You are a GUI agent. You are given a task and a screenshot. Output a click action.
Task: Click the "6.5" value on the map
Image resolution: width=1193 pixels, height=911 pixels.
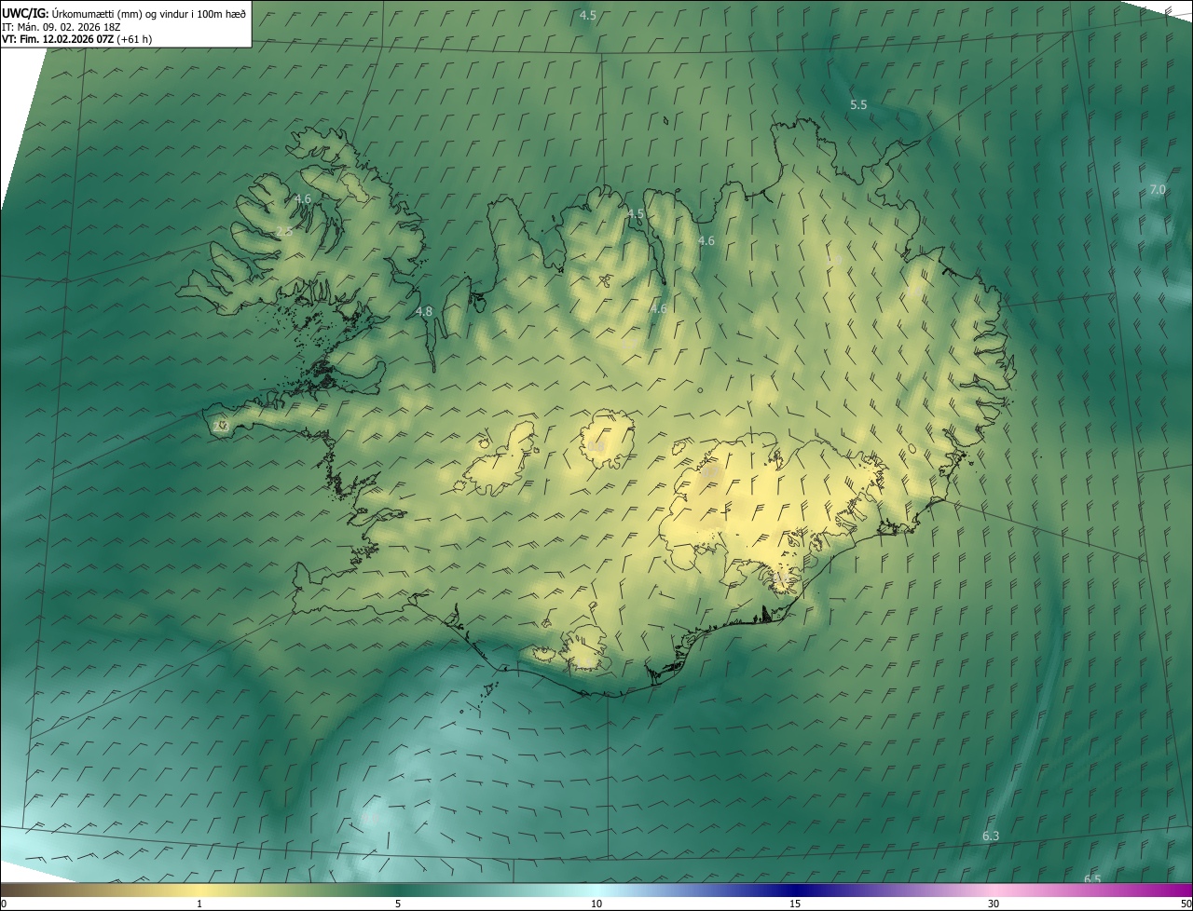click(1092, 879)
